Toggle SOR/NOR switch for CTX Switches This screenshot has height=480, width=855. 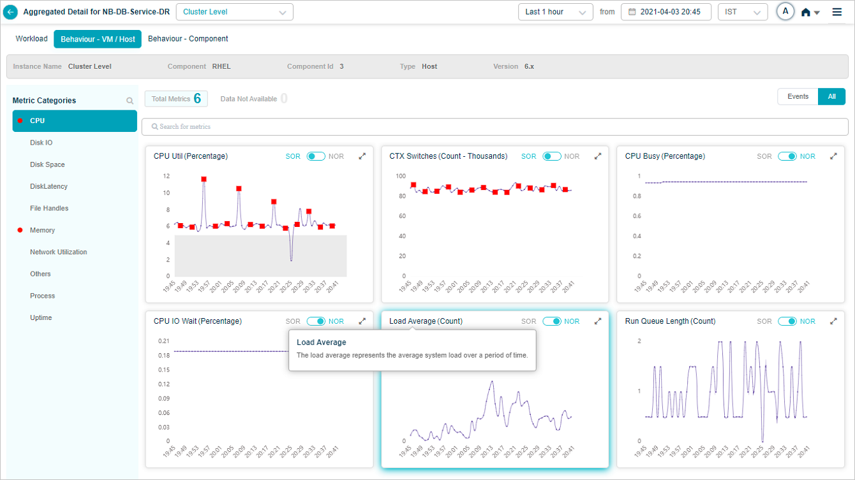[x=552, y=156]
